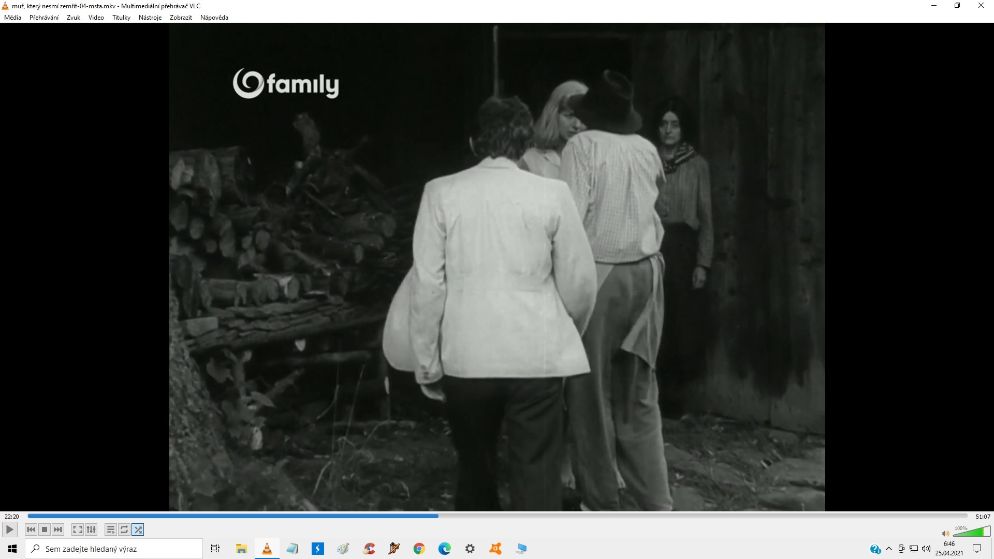The width and height of the screenshot is (994, 559).
Task: Toggle loop repeat mode
Action: pyautogui.click(x=124, y=529)
